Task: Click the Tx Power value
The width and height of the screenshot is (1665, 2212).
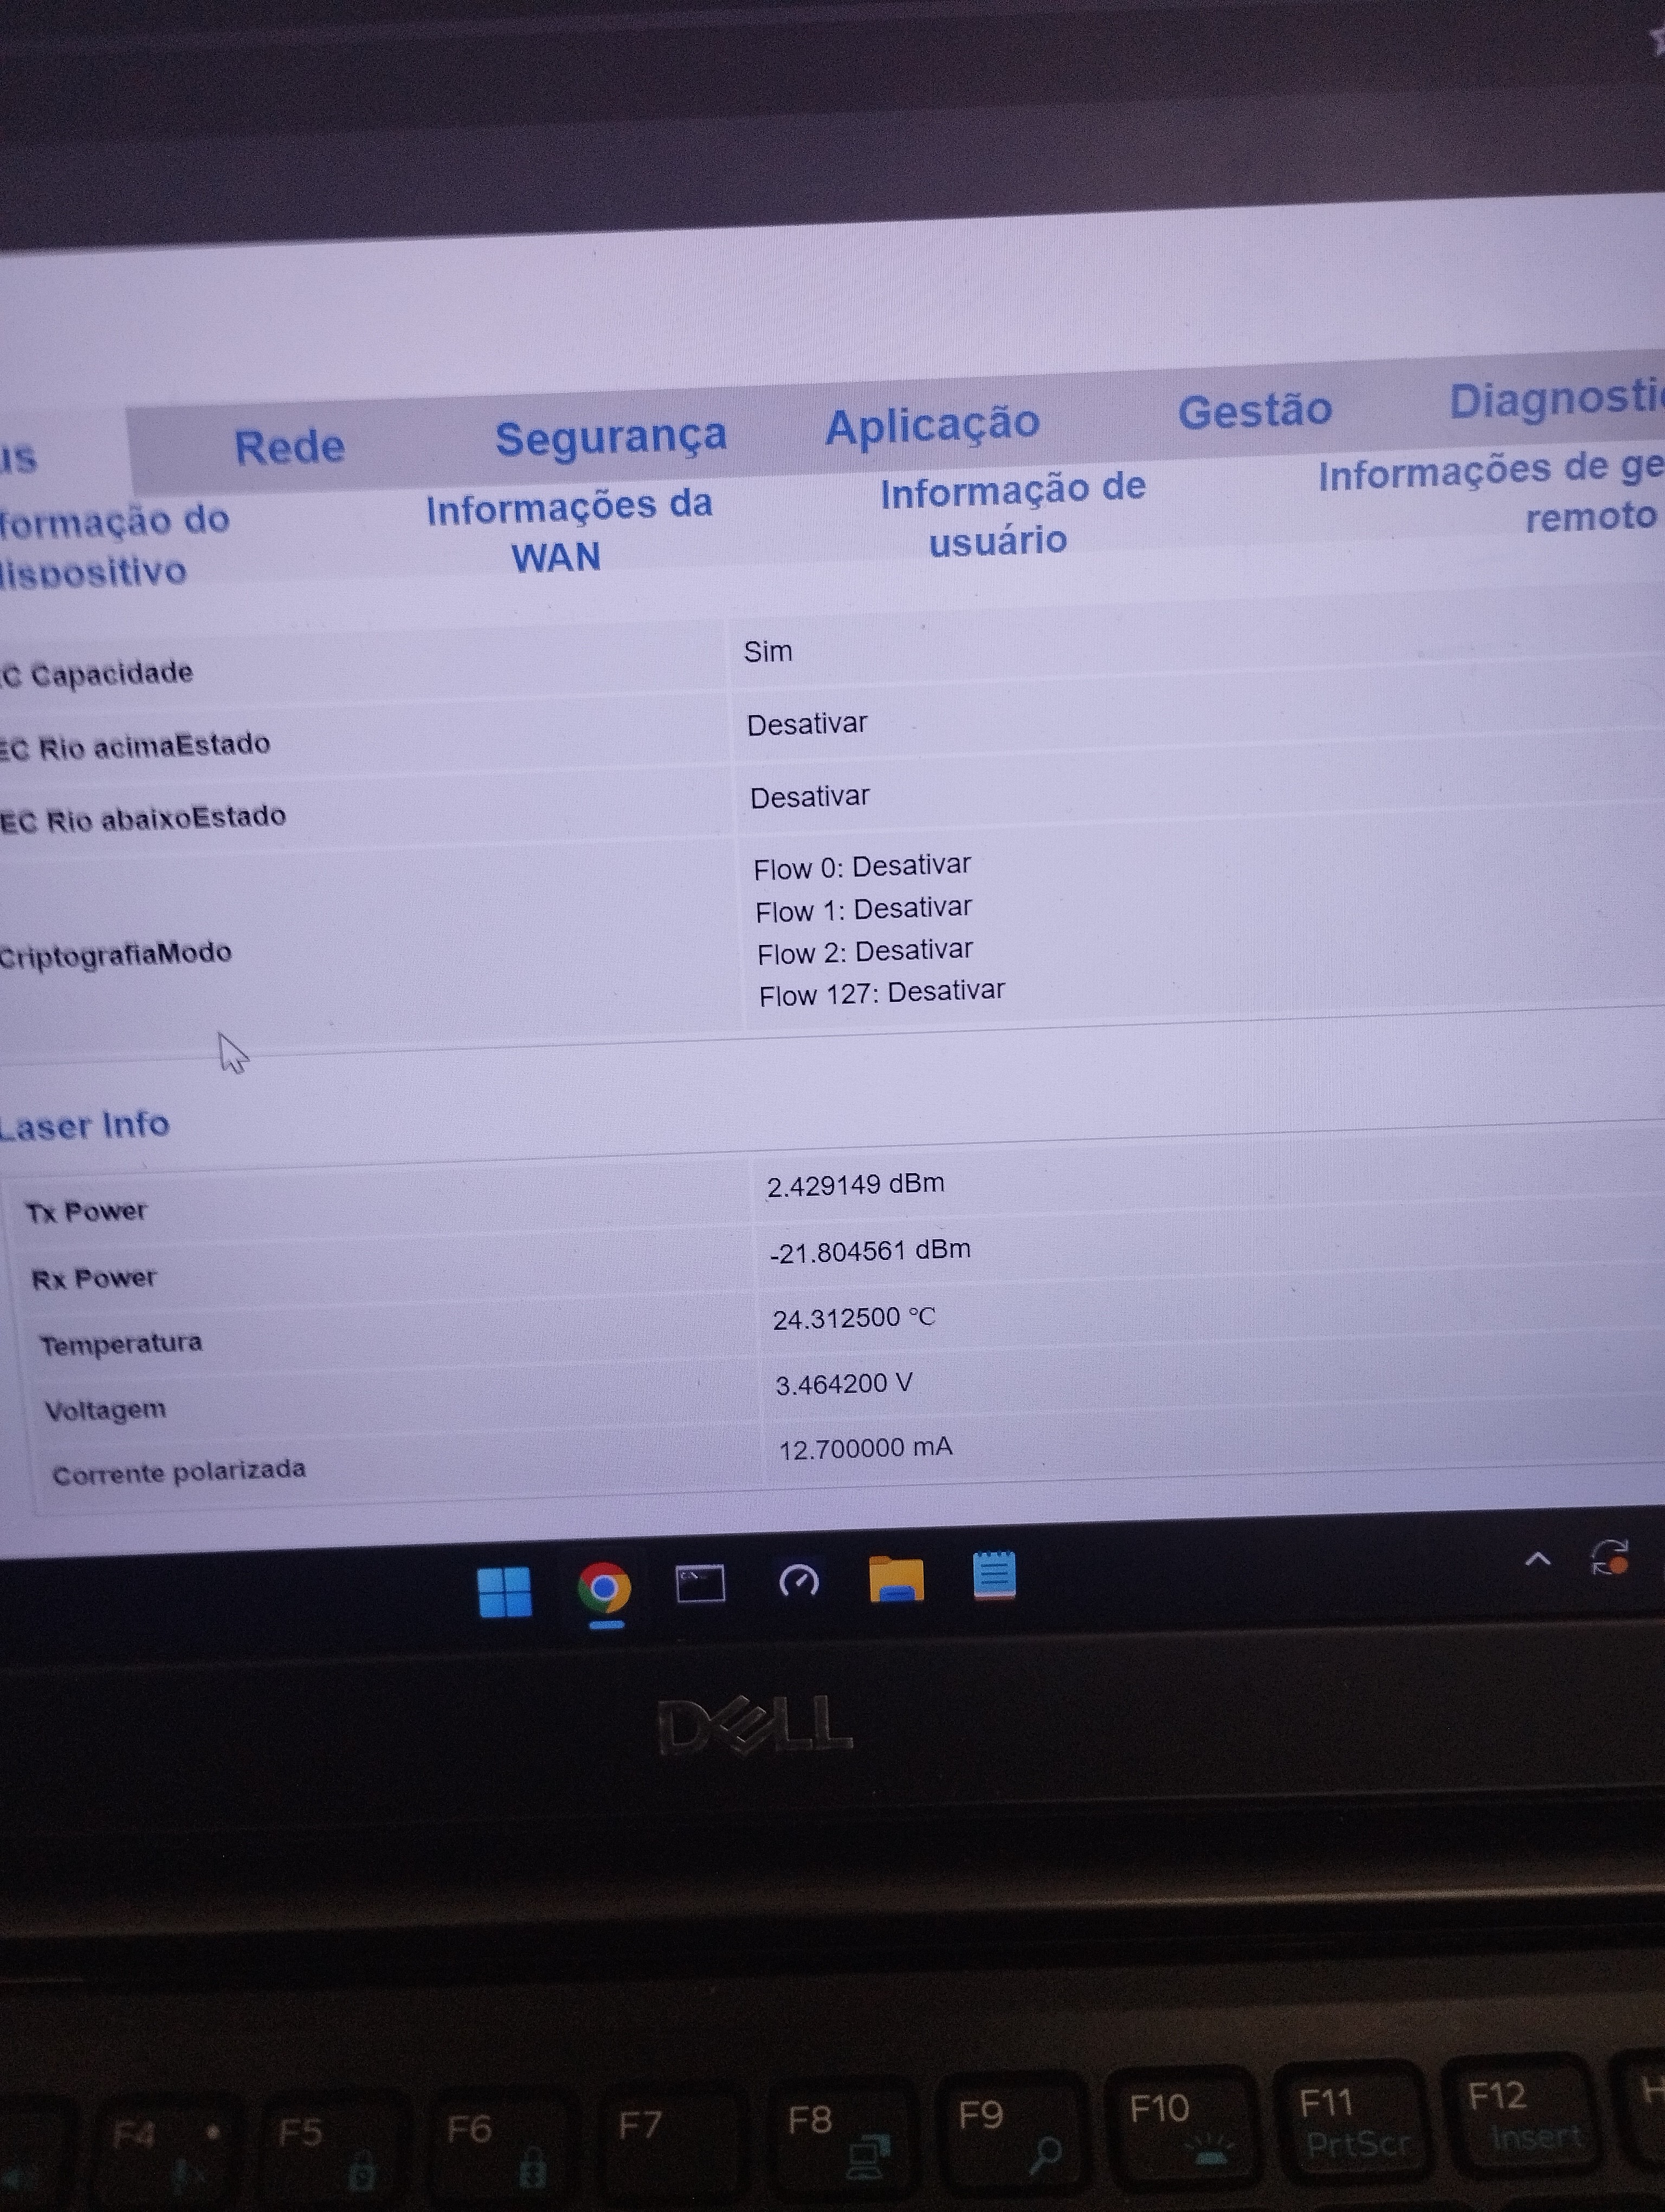Action: [855, 1185]
